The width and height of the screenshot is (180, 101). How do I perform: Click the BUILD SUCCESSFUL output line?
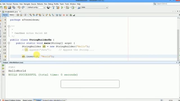coord(43,75)
